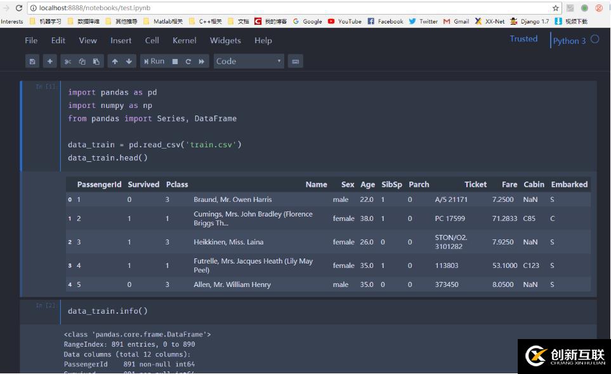This screenshot has height=374, width=611.
Task: Run the selected cell
Action: (154, 61)
